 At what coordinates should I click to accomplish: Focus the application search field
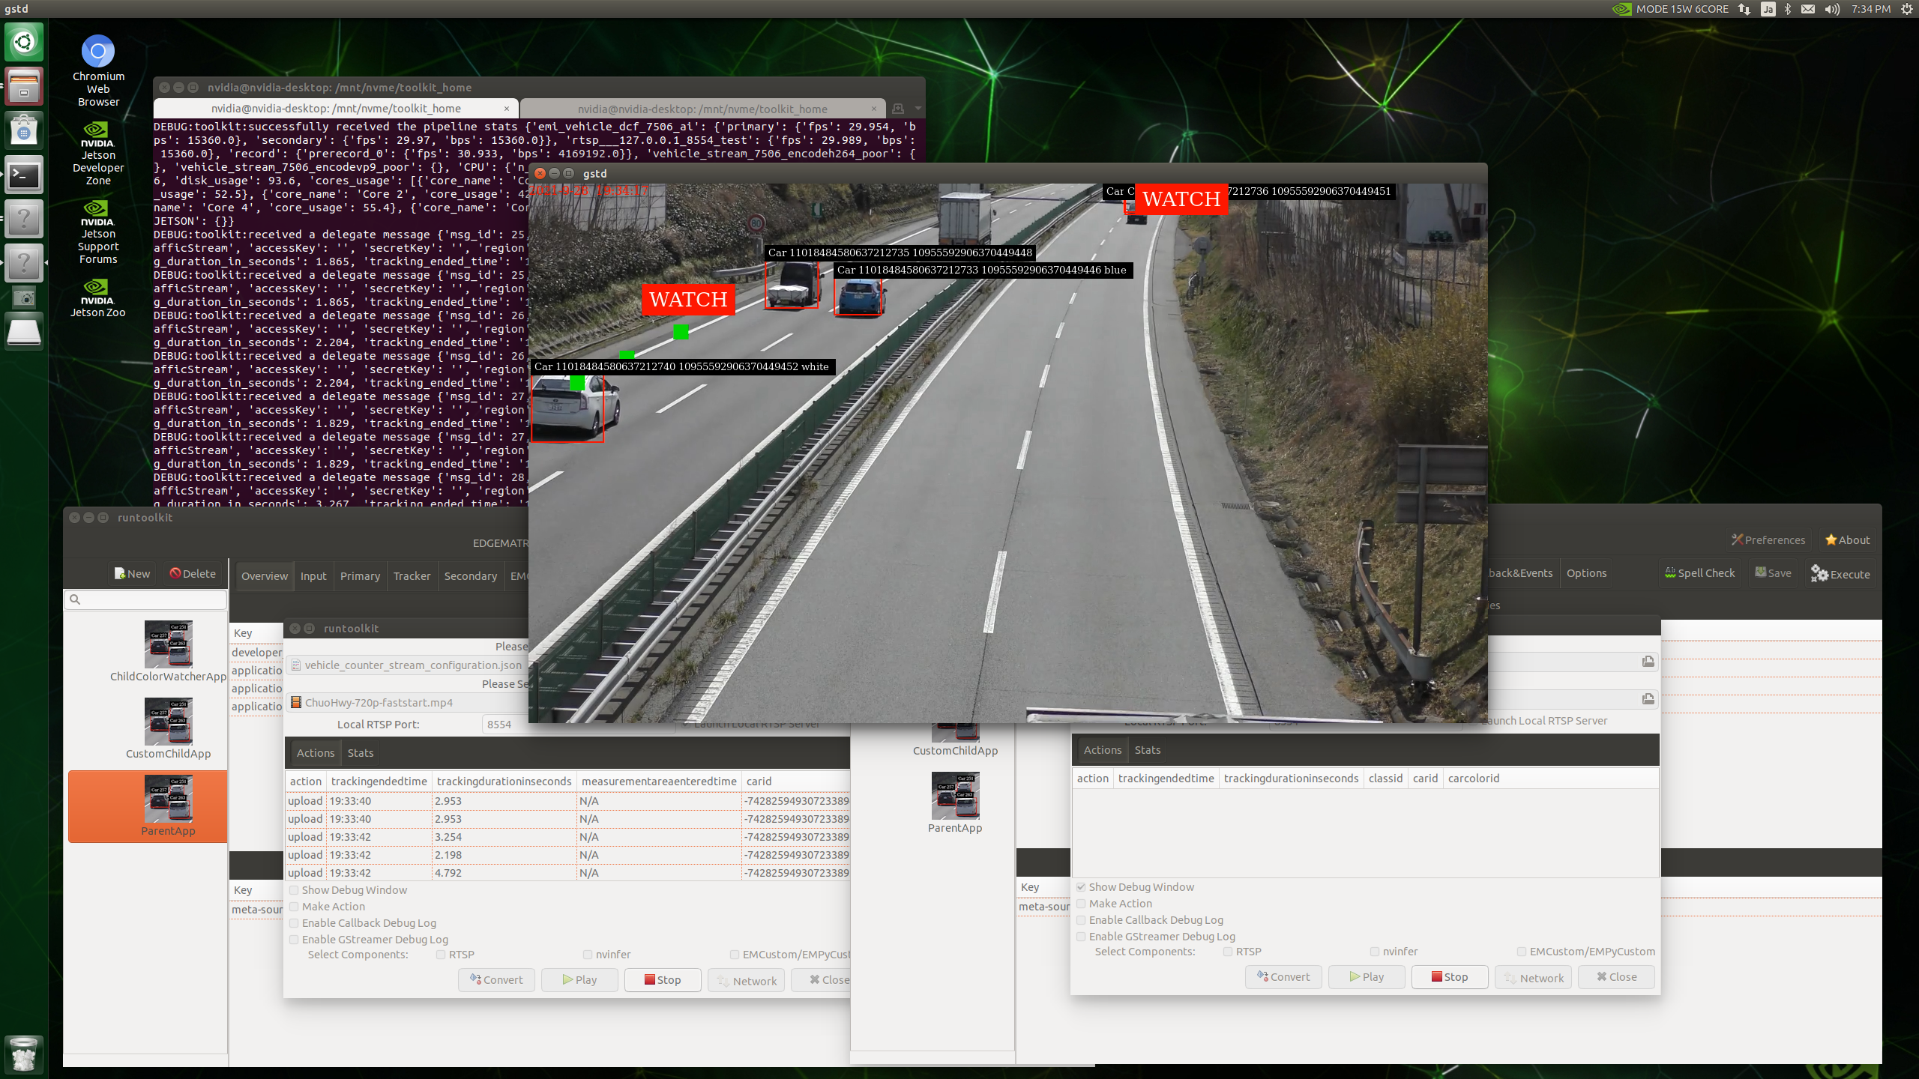(x=146, y=599)
